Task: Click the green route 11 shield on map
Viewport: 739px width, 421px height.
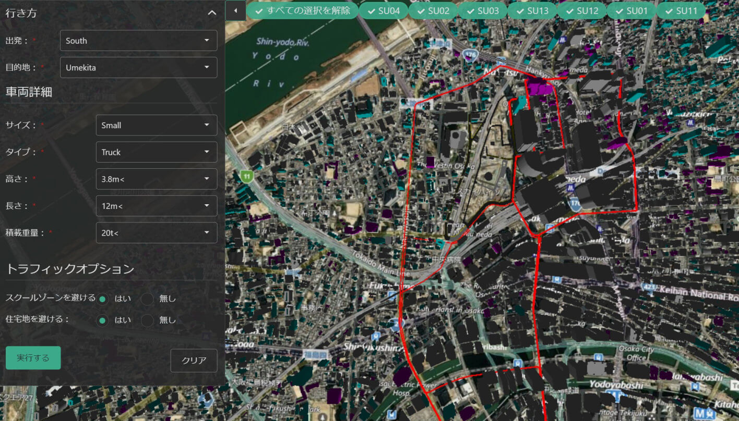Action: coord(247,177)
